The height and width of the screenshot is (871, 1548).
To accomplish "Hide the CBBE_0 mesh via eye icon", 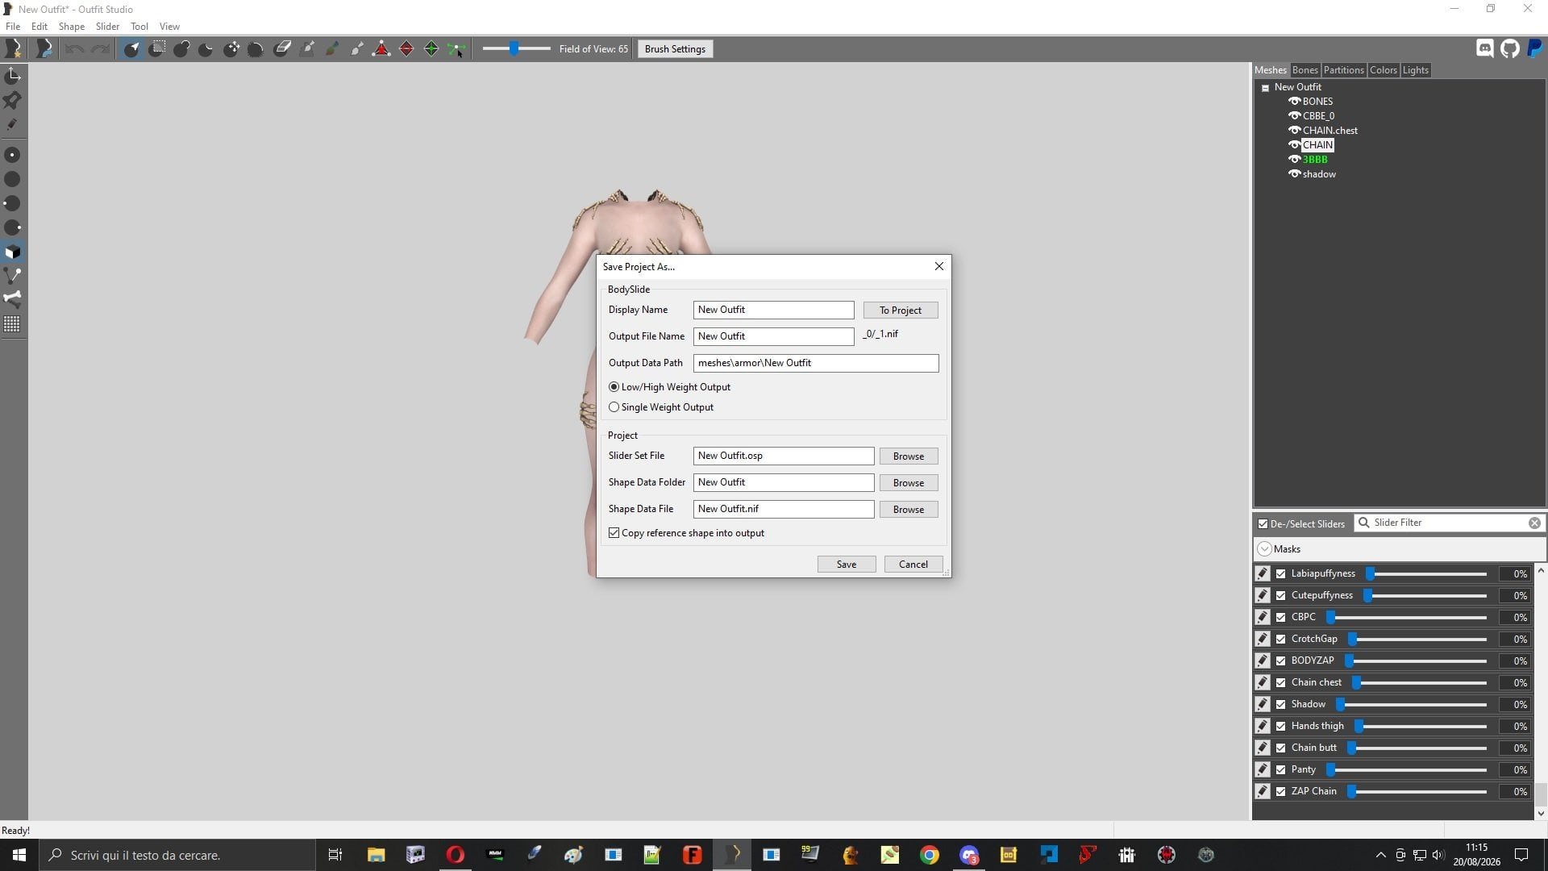I will [x=1294, y=115].
